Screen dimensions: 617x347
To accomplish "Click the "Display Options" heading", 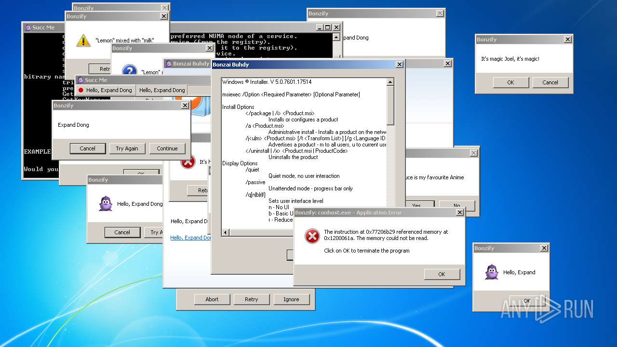I will click(240, 163).
